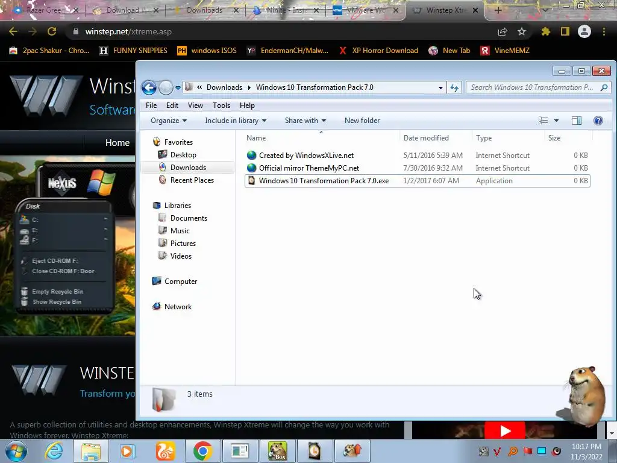Image resolution: width=617 pixels, height=463 pixels.
Task: Click the Change your view icon
Action: 543,121
